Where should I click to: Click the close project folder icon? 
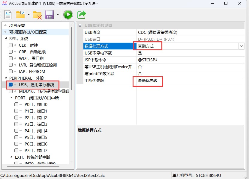coord(37,15)
